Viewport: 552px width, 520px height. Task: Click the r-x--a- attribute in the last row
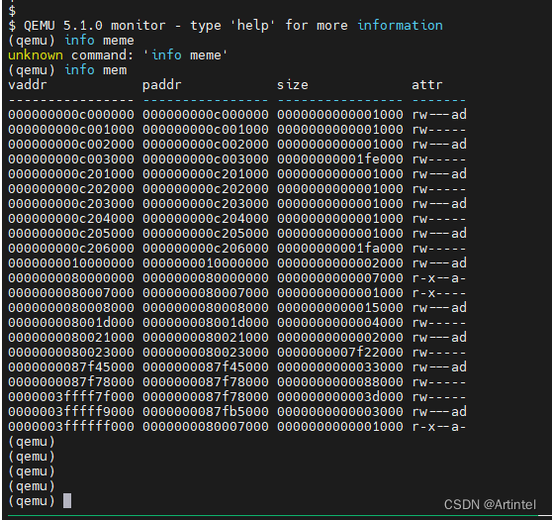point(439,427)
